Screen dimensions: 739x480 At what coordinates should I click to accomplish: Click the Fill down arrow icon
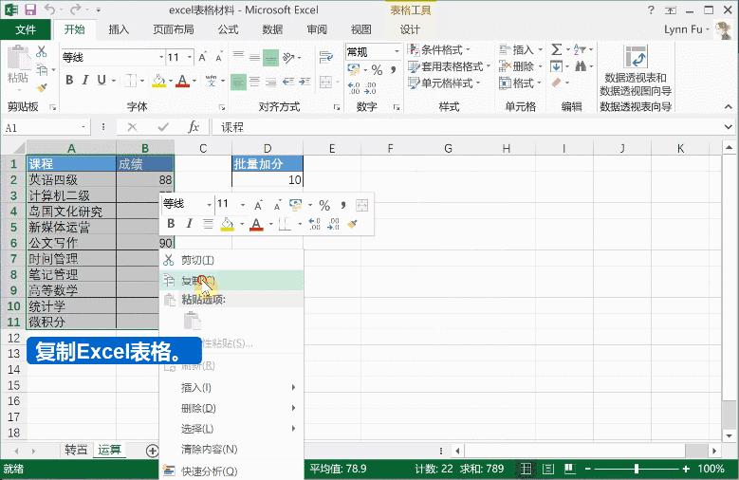tap(557, 66)
